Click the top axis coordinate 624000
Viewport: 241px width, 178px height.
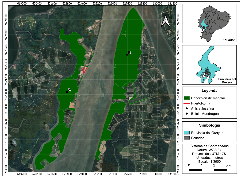pos(82,3)
